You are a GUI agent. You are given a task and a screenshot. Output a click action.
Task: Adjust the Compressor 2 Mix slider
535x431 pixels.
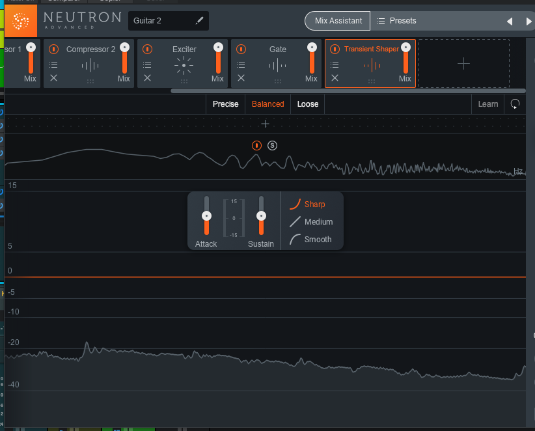coord(124,58)
